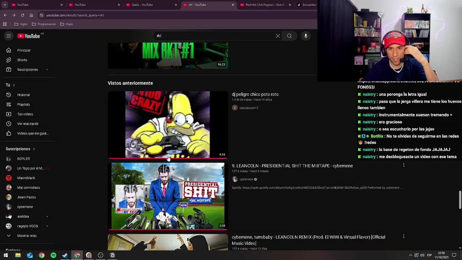Go back with the browser back arrow
Screen dimensions: 462x260
pos(5,15)
